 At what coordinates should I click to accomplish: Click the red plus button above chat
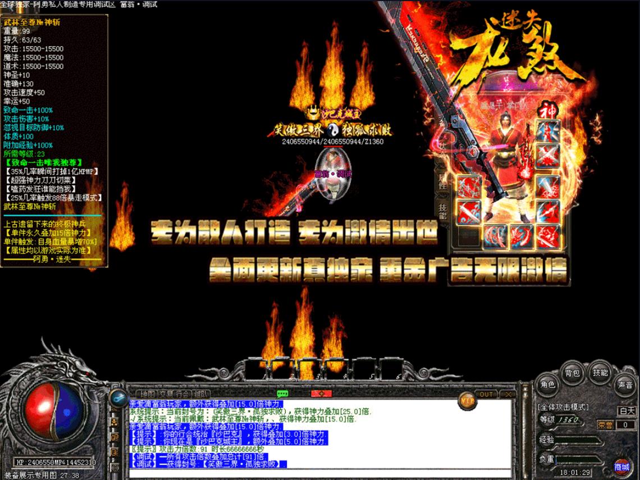[x=321, y=394]
